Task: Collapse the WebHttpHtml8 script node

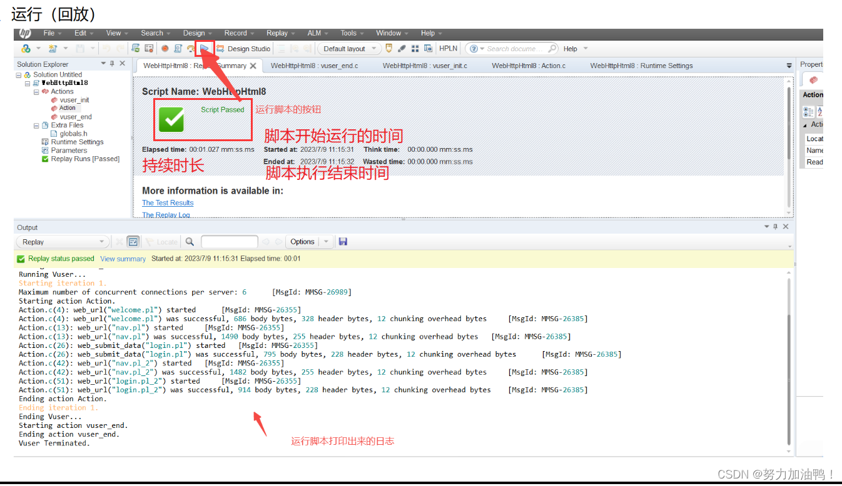Action: tap(28, 83)
